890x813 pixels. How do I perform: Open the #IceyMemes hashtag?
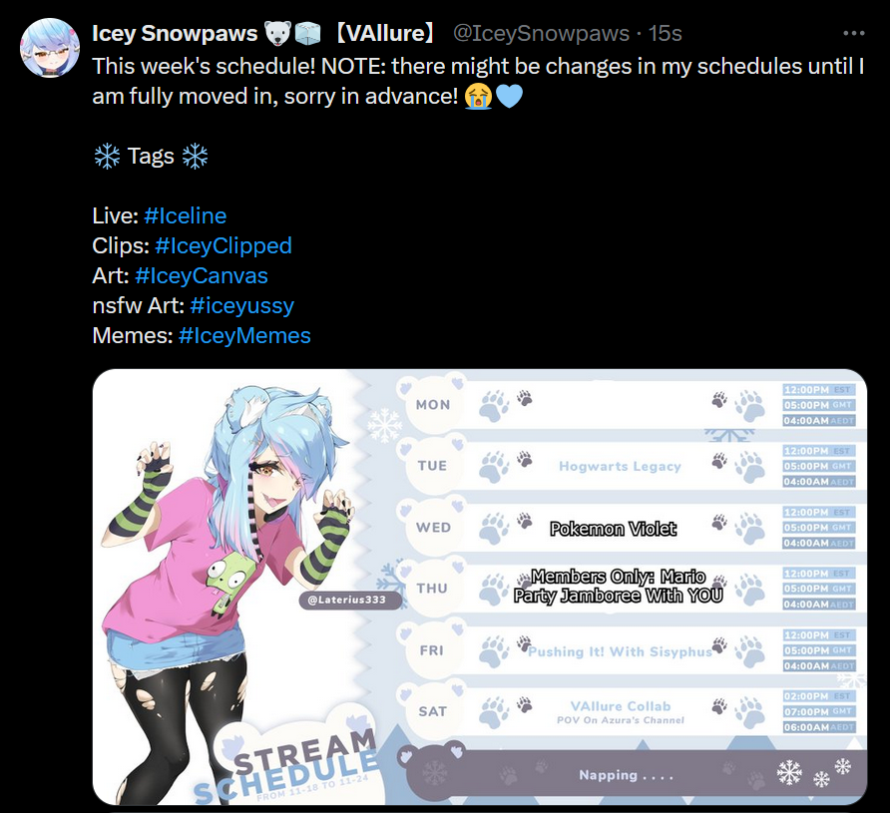click(244, 336)
